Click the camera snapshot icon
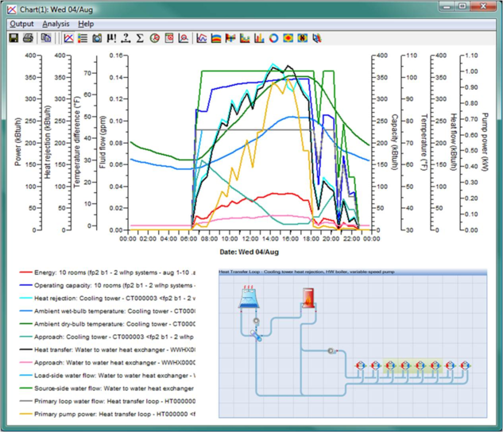 click(x=97, y=37)
